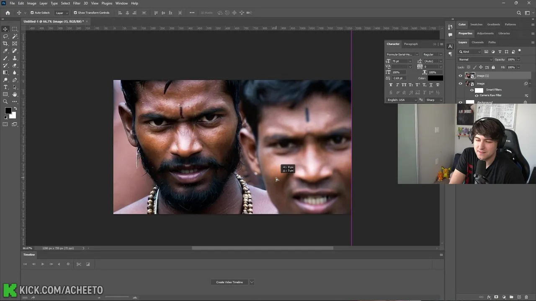Open the Edit Toolbar ellipsis
The width and height of the screenshot is (536, 301).
coord(15,101)
